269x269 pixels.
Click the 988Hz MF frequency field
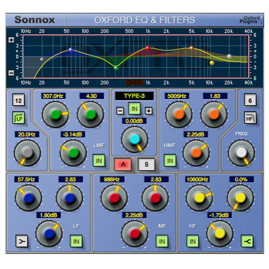pyautogui.click(x=112, y=179)
